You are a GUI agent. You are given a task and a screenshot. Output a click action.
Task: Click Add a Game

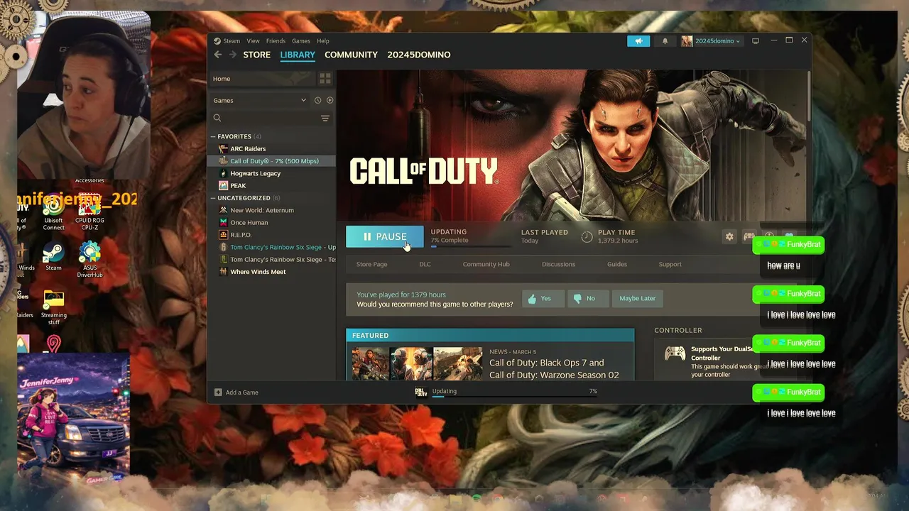[x=236, y=392]
